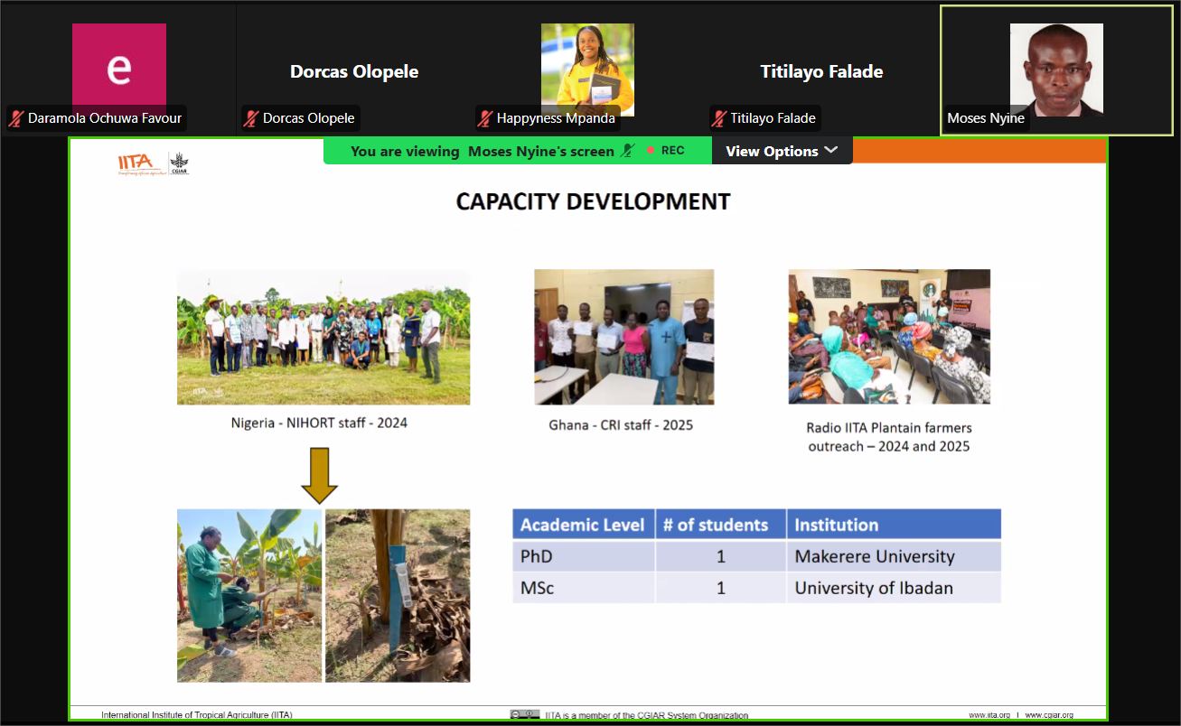Click the pink 'e' avatar of Daramola

(x=119, y=69)
